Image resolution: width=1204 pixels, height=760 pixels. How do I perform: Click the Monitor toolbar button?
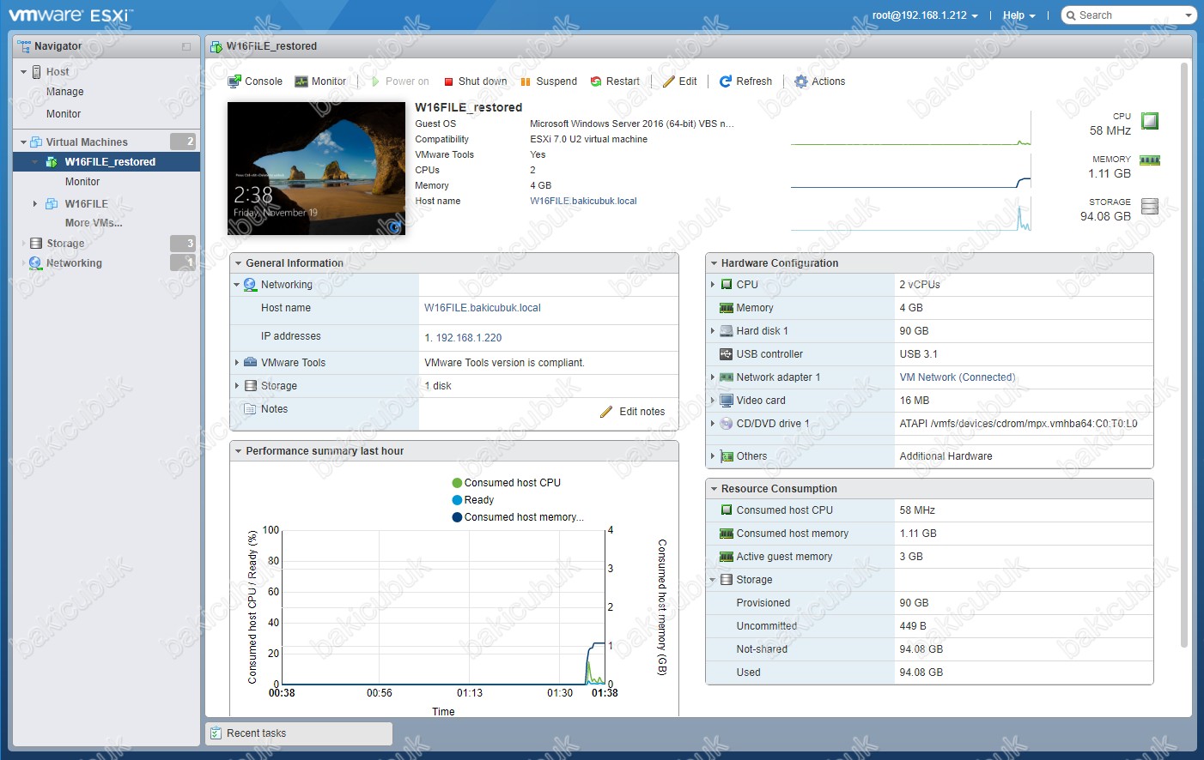[x=320, y=81]
